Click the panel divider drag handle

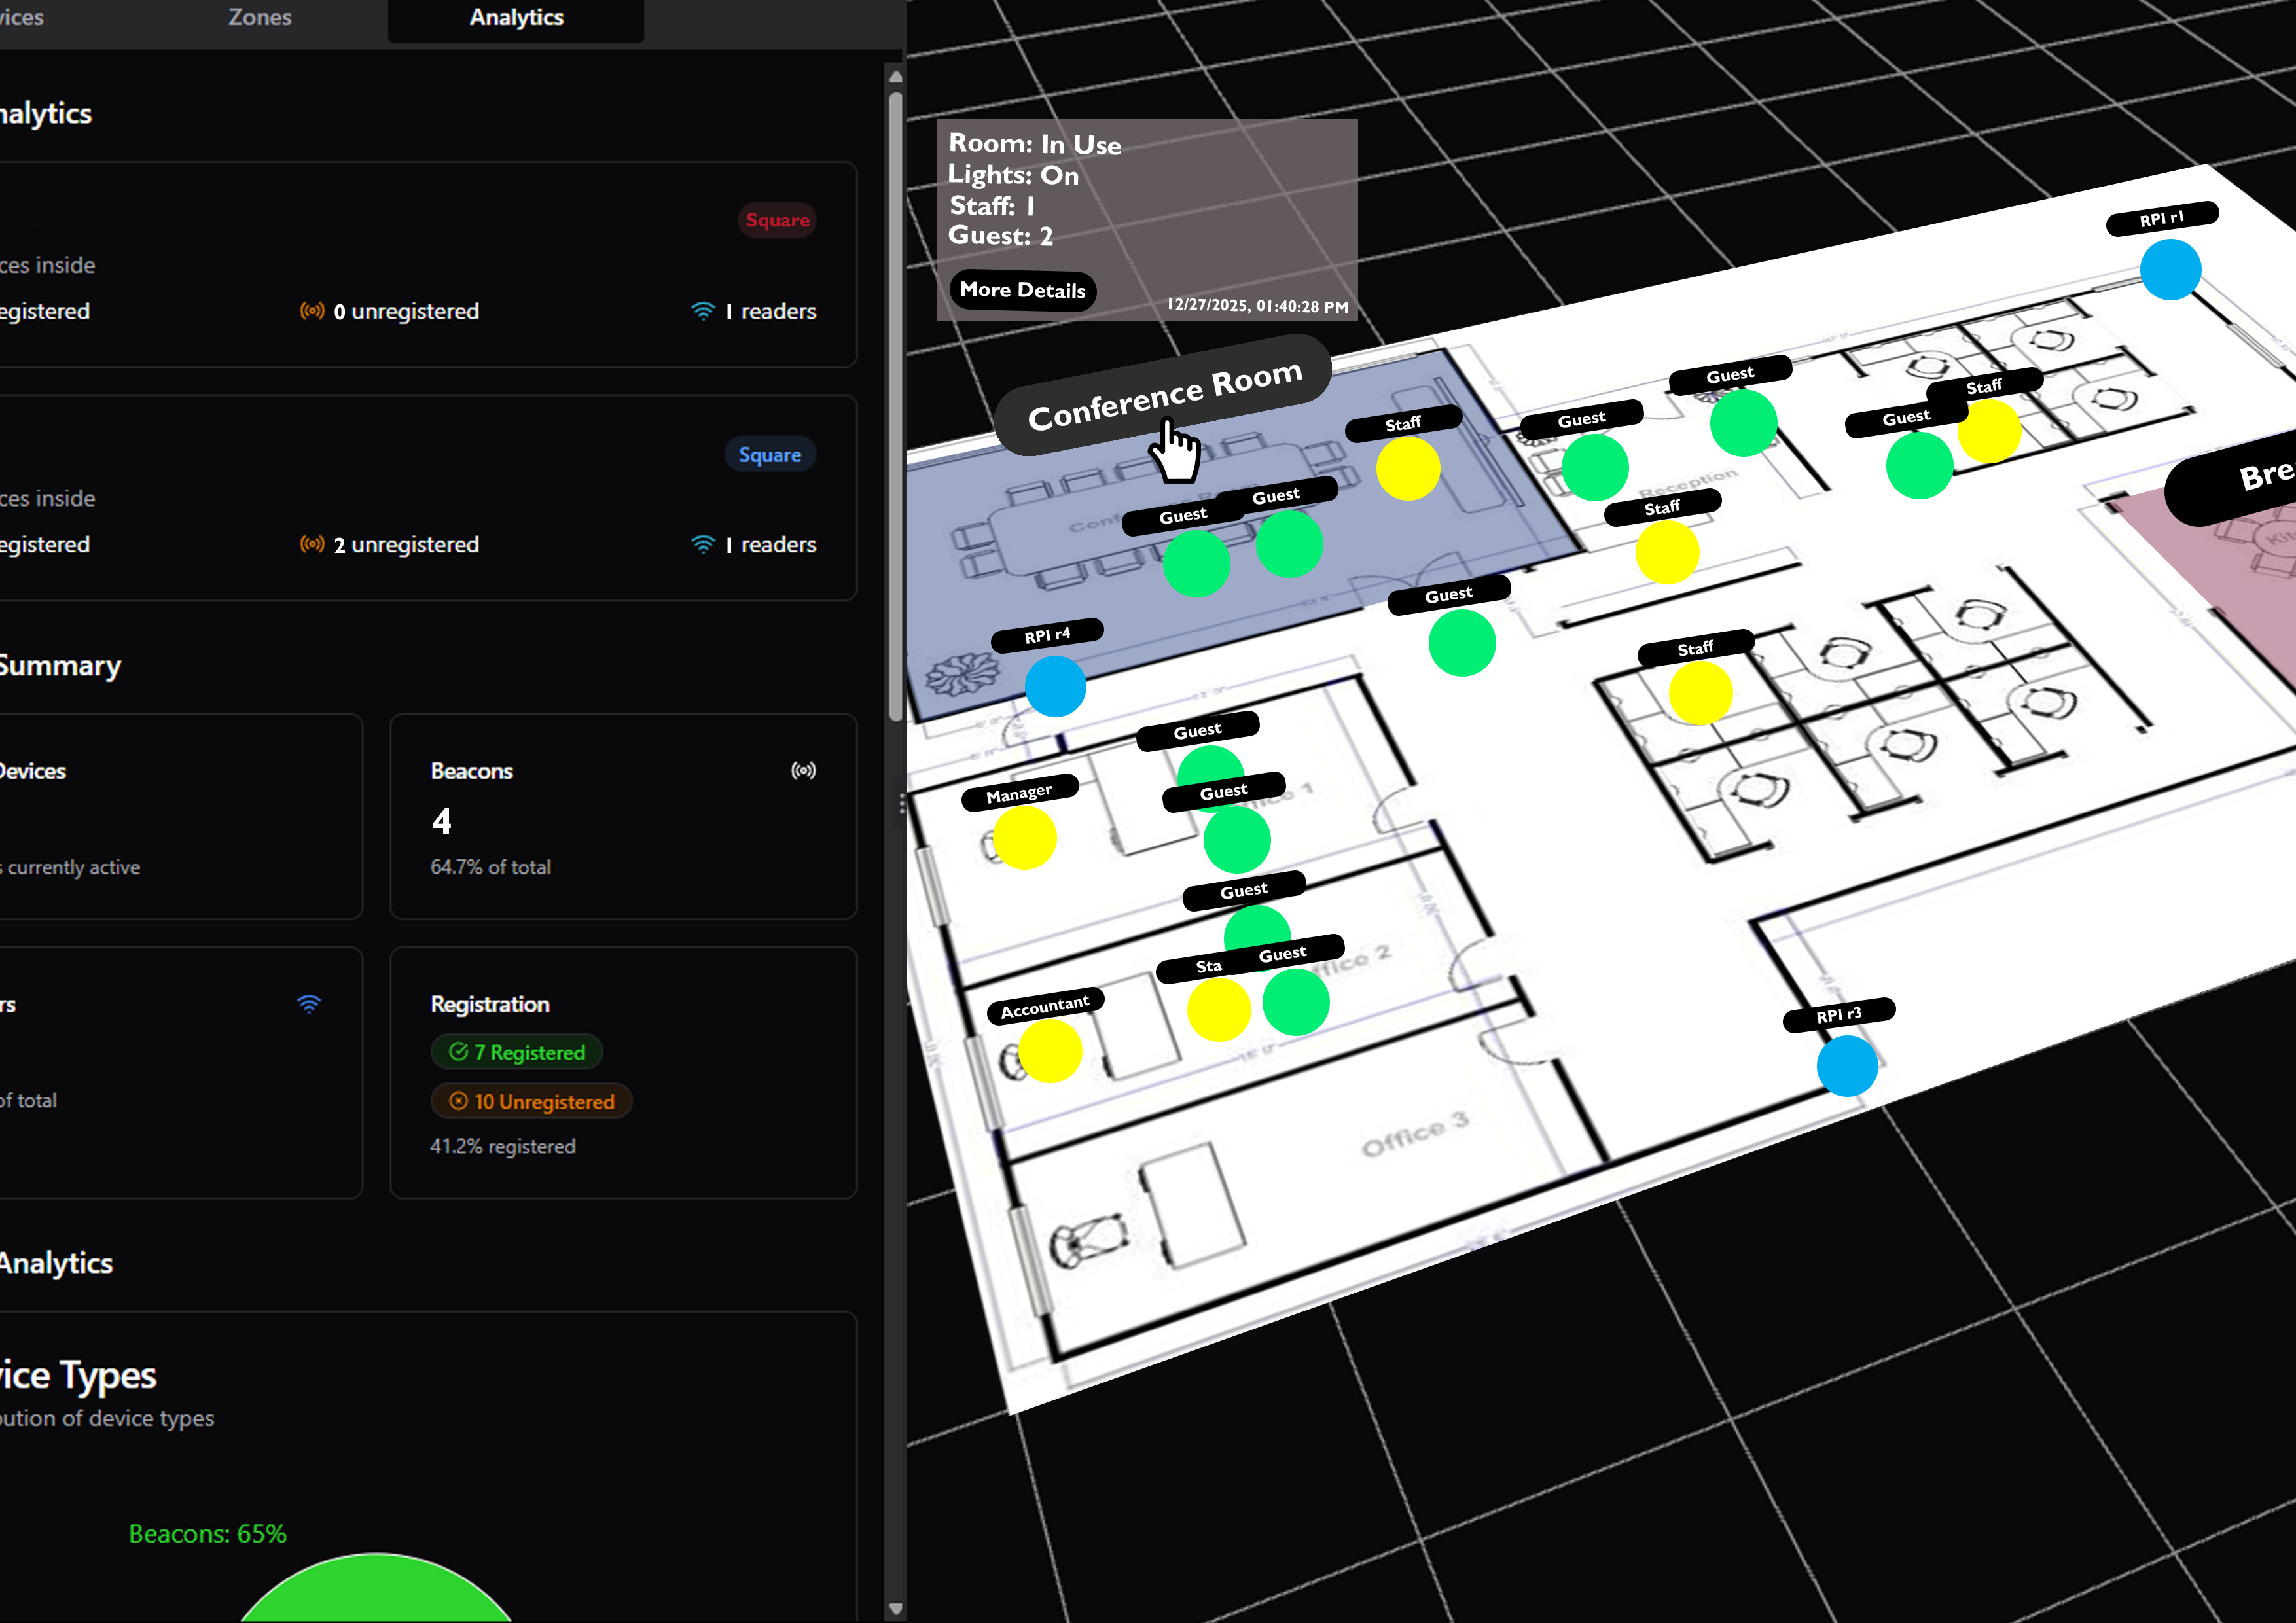pos(902,803)
